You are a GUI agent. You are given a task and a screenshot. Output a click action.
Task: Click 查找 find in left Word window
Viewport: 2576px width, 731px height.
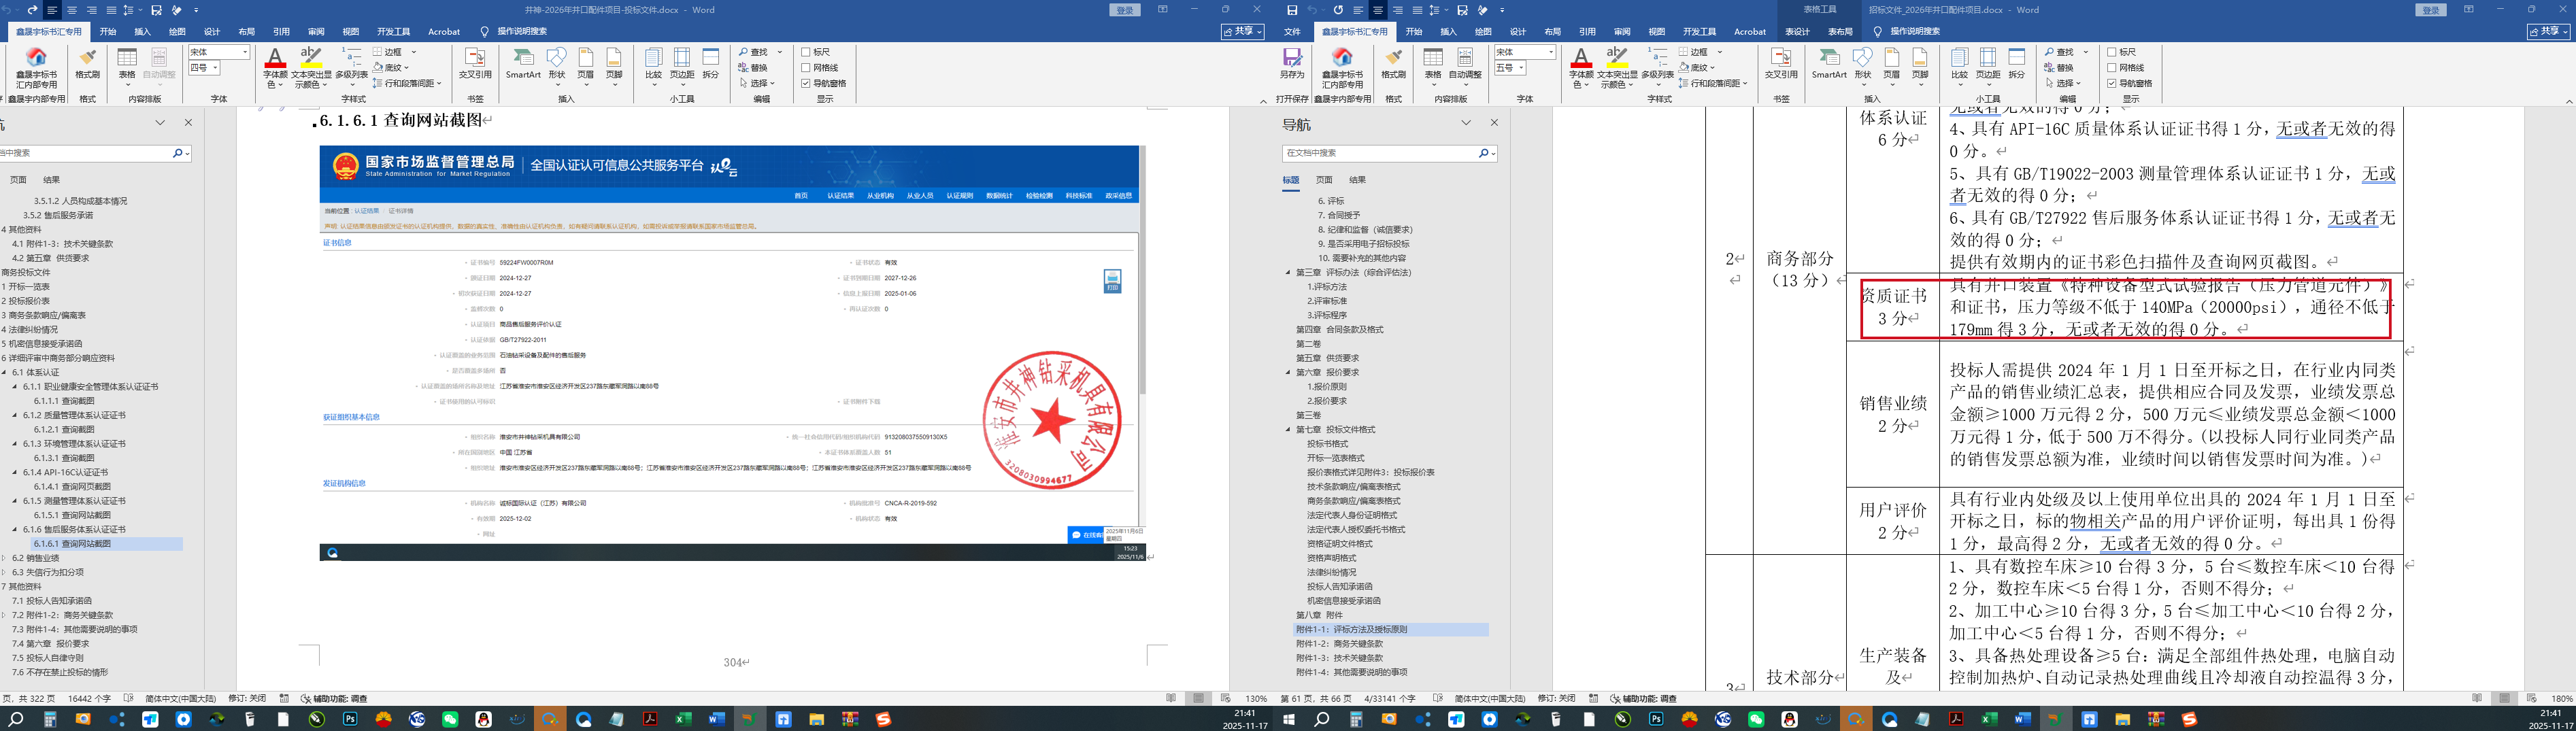pos(754,52)
